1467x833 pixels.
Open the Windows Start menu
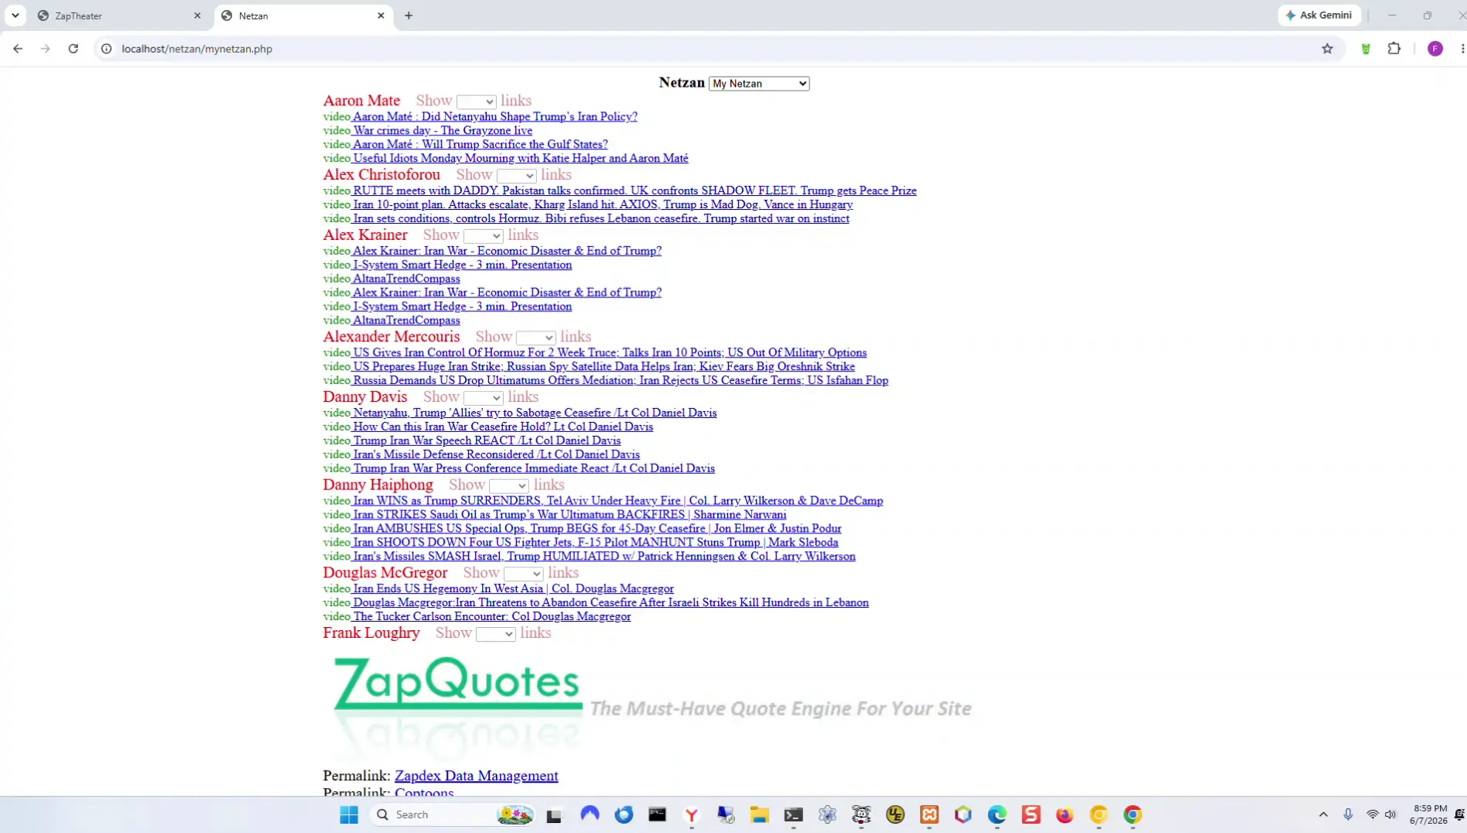[349, 814]
